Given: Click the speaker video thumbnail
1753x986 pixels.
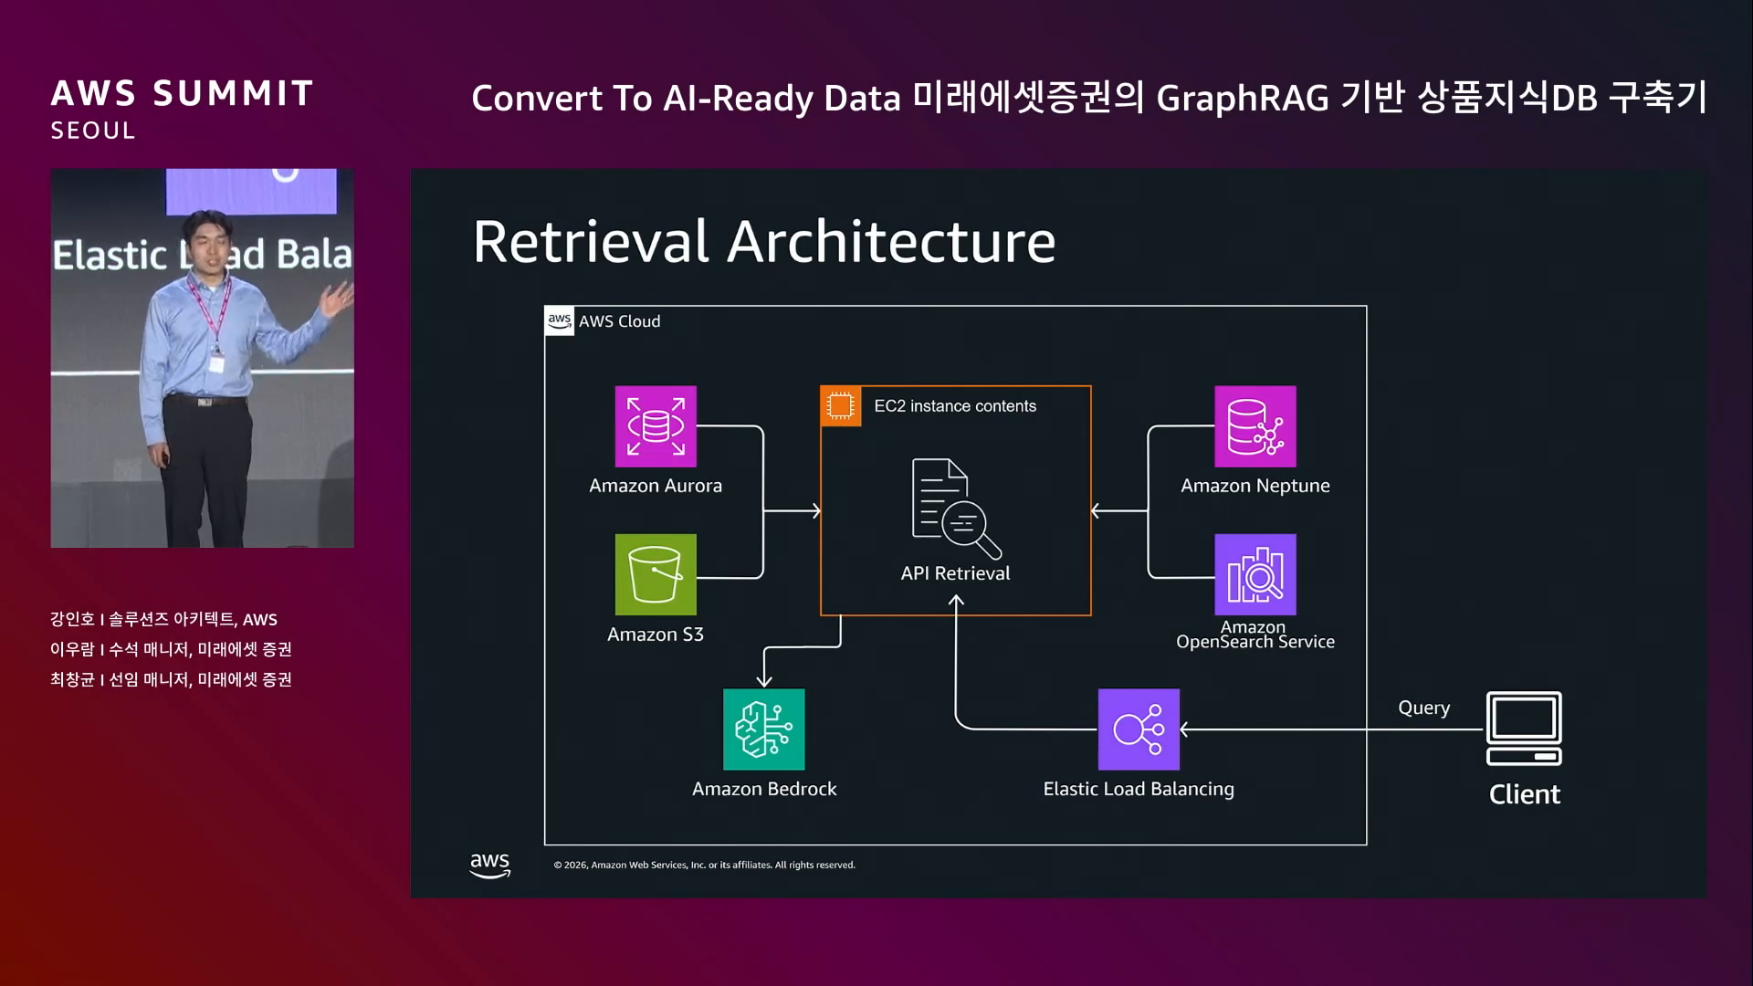Looking at the screenshot, I should click(x=203, y=358).
